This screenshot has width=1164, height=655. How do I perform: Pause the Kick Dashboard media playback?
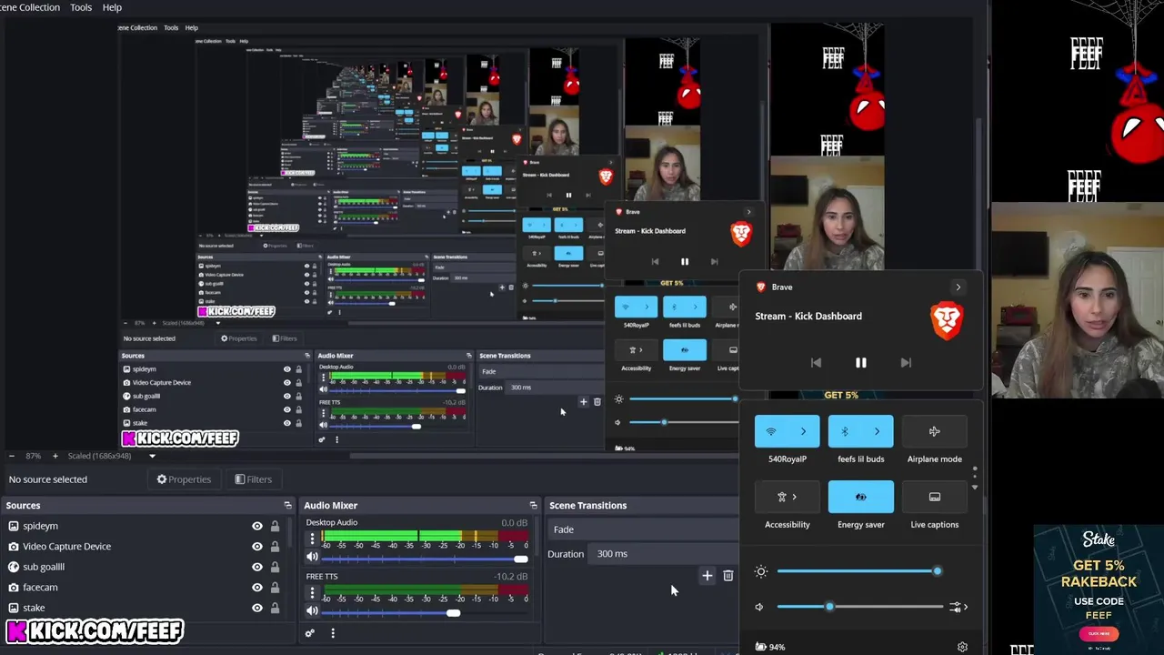(x=860, y=362)
